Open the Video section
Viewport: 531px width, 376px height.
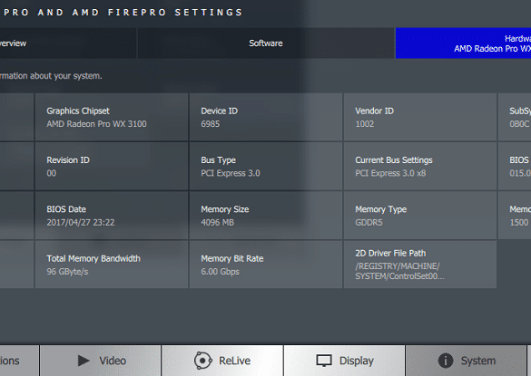click(100, 361)
